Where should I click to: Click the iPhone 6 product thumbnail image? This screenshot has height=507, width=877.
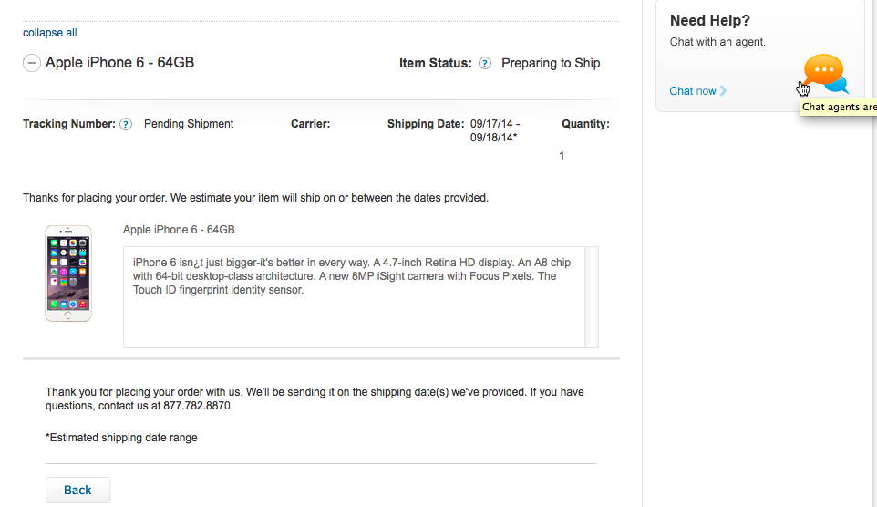(x=68, y=273)
